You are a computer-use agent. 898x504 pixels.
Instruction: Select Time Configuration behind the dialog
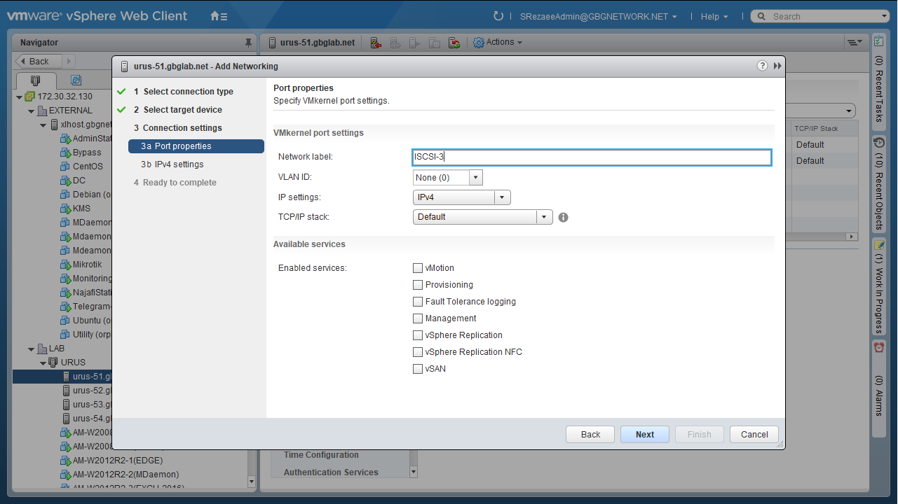click(x=321, y=455)
